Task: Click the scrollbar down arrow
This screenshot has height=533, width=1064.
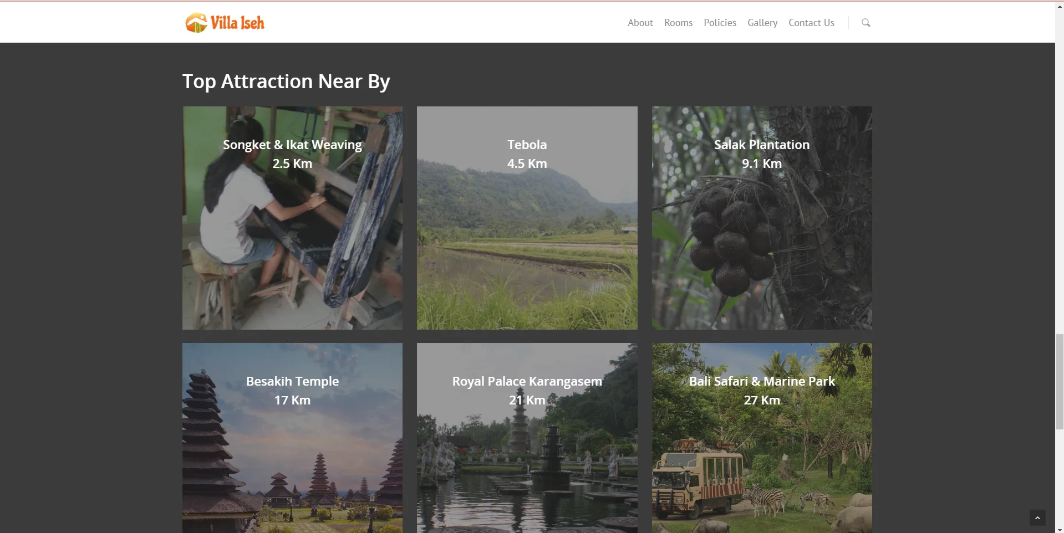Action: click(1060, 529)
